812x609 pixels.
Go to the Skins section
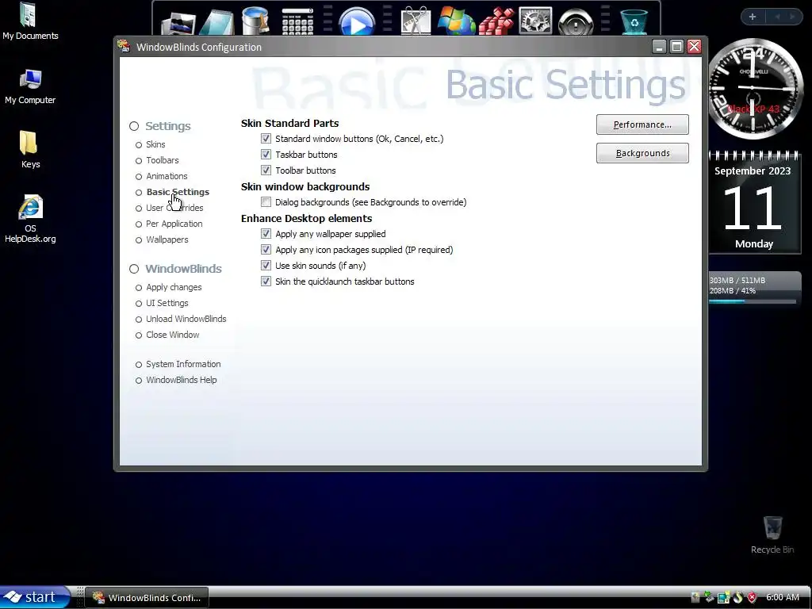point(155,144)
